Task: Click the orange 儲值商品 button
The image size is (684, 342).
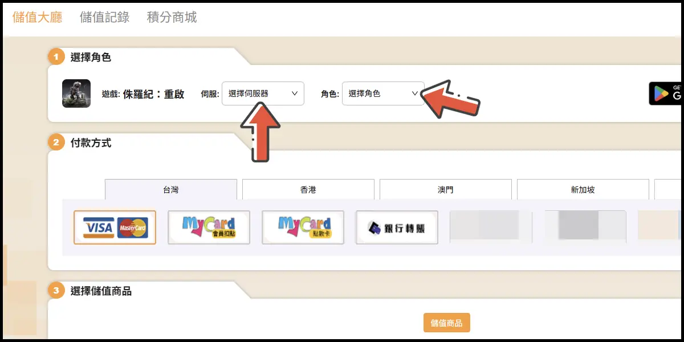Action: (446, 323)
